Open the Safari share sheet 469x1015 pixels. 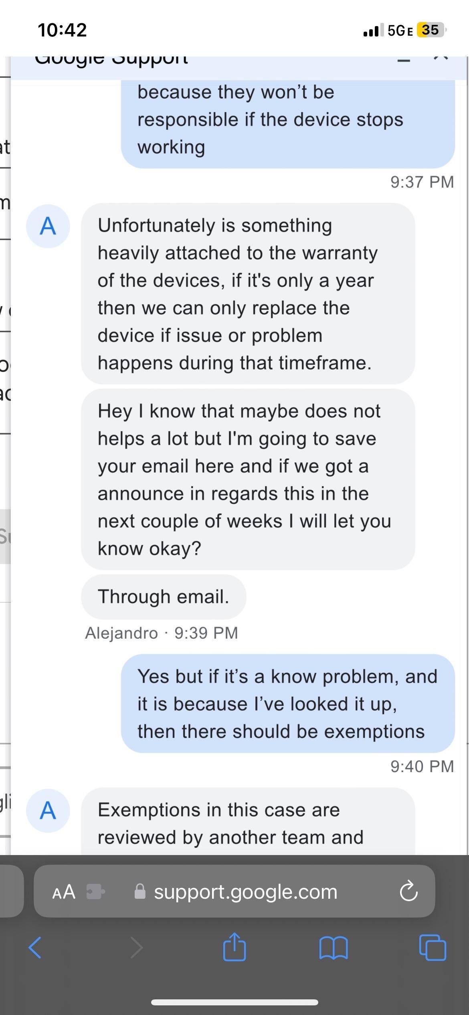pyautogui.click(x=234, y=948)
